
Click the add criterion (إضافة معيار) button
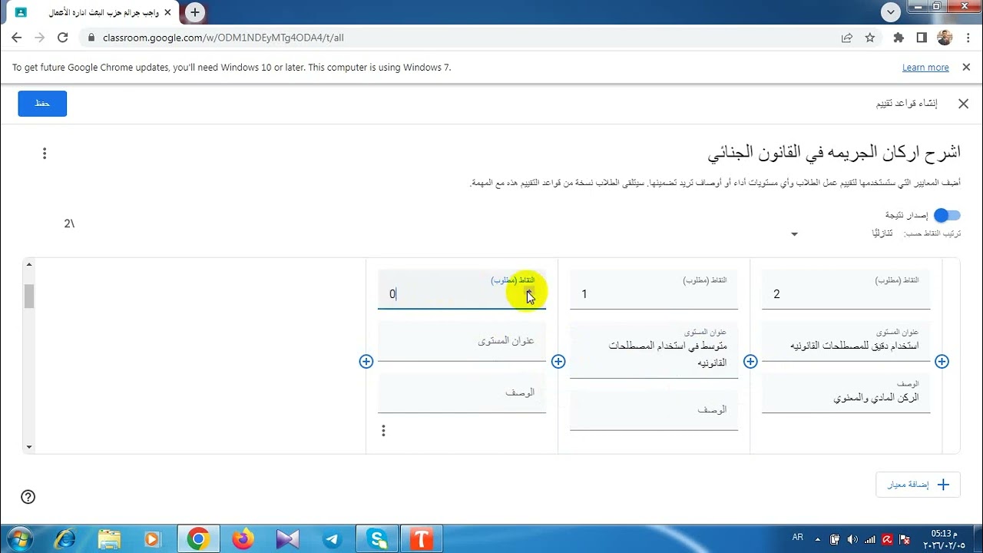click(x=918, y=485)
